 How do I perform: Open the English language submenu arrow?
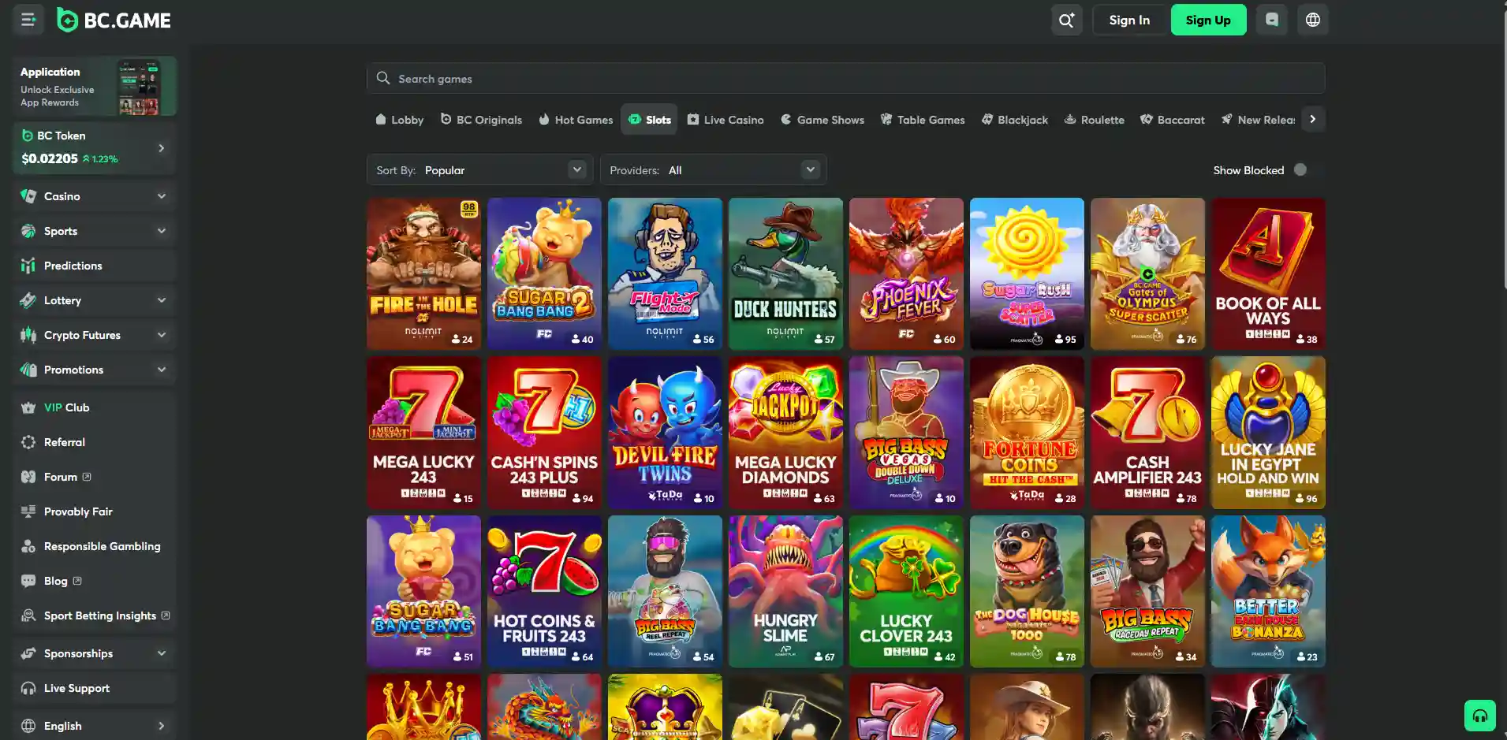162,726
